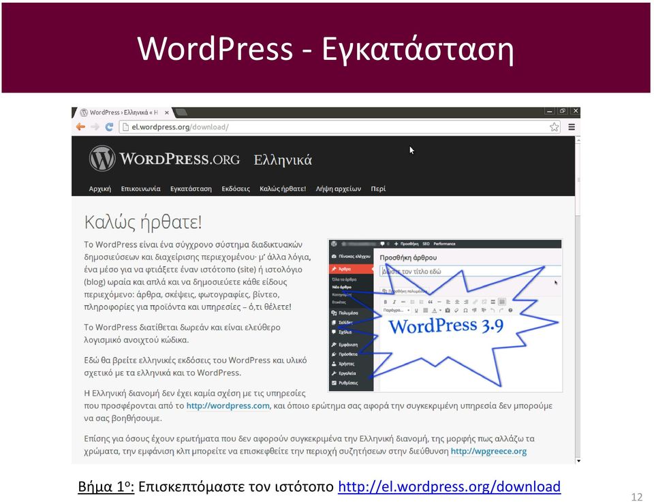Click the page's vertical scrollbar
Image resolution: width=654 pixels, height=502 pixels.
coord(578,300)
